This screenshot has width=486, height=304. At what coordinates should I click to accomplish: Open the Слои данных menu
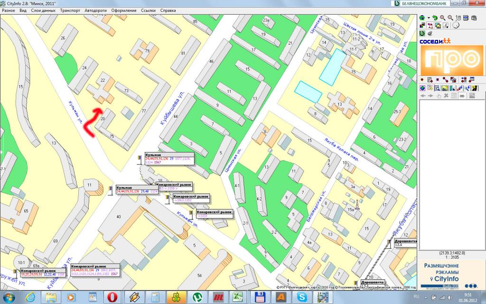click(43, 10)
